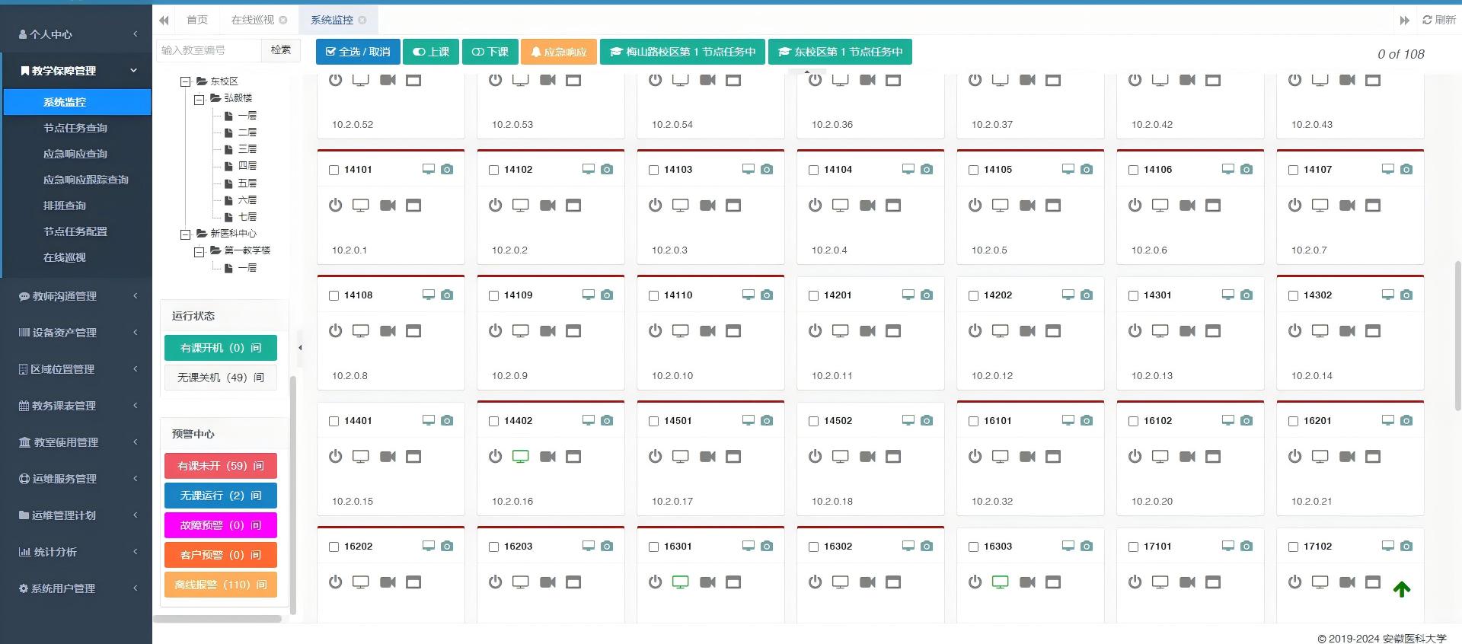Screen dimensions: 1462x644
Task: Click the camera snapshot icon on card 14102
Action: coord(607,169)
